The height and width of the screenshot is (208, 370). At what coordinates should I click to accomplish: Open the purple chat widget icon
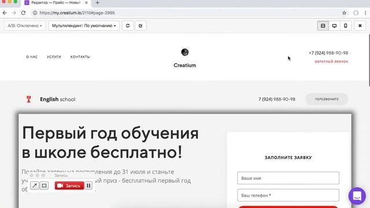357,196
